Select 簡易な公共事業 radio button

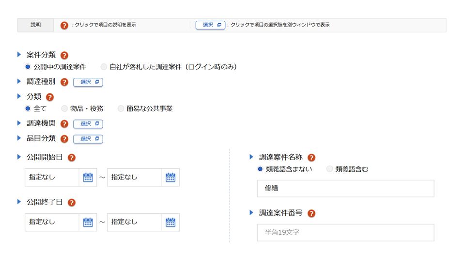121,108
